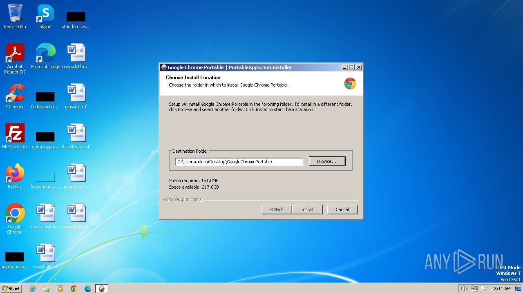Cancel the Chrome Portable installer

coord(342,209)
